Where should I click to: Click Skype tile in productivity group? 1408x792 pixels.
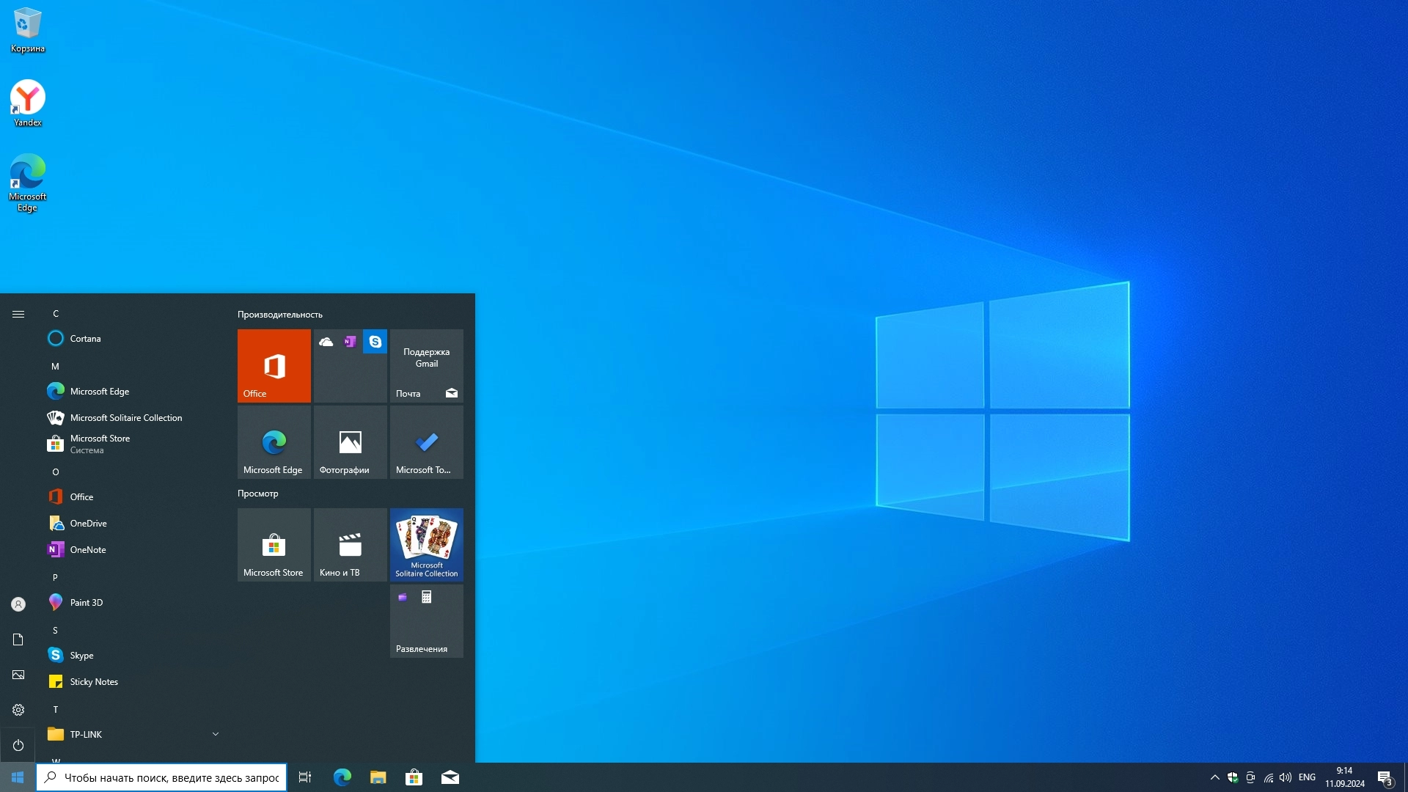click(375, 340)
